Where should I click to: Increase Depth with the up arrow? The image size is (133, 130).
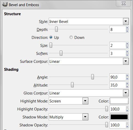click(x=127, y=28)
